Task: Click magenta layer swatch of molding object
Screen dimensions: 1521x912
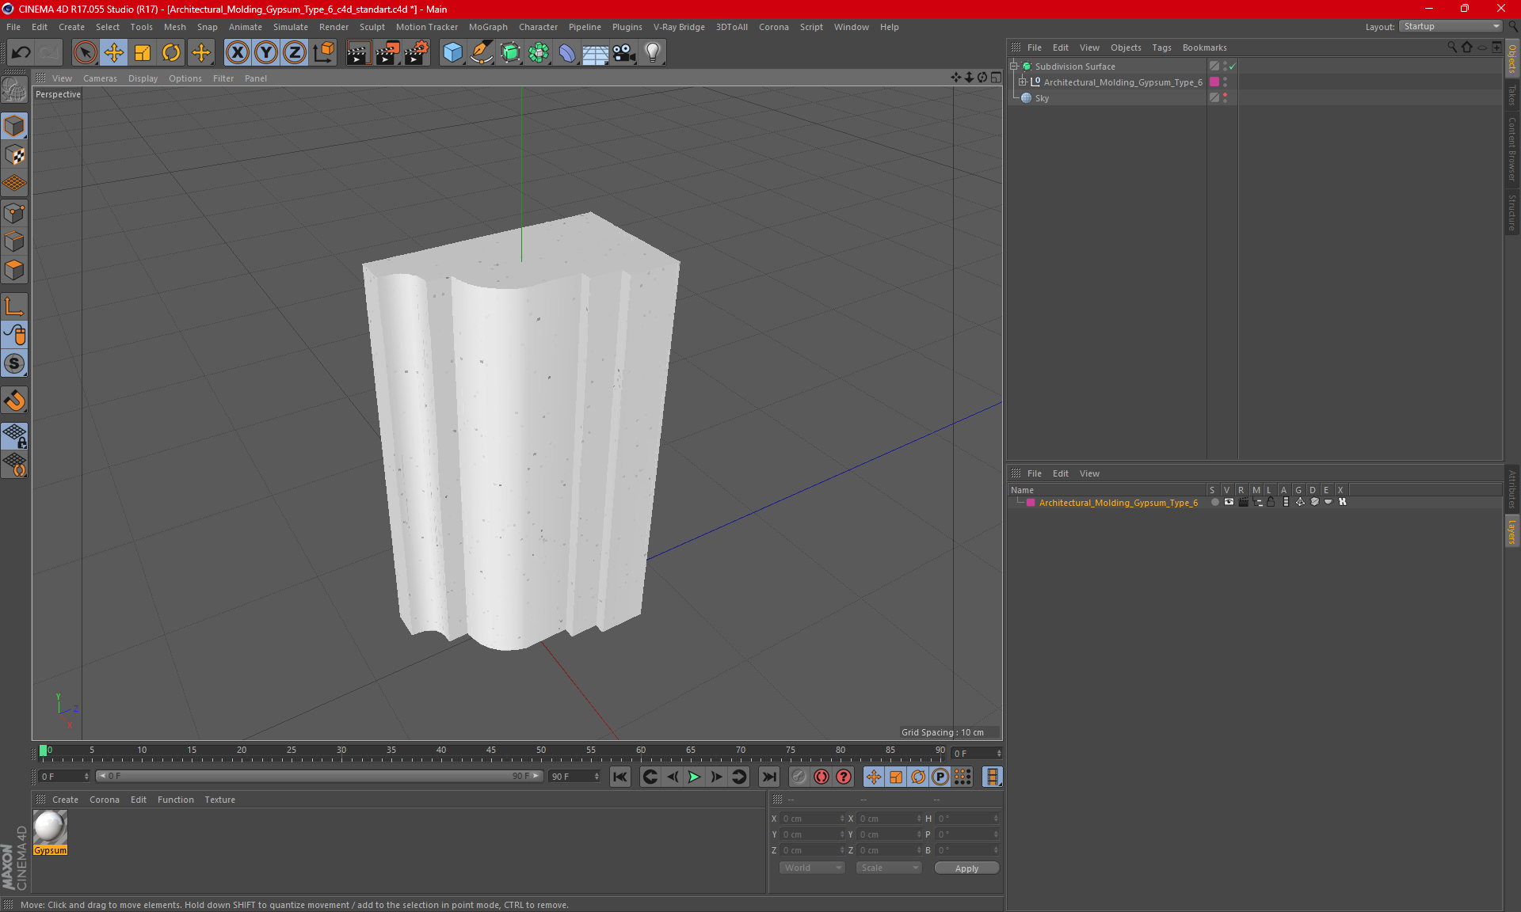Action: point(1214,82)
